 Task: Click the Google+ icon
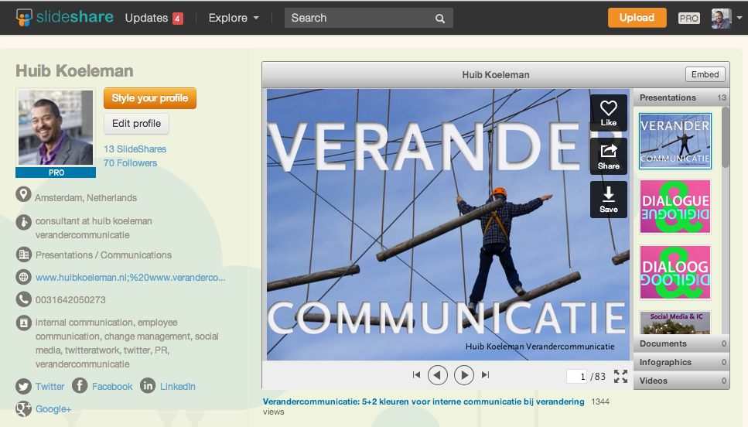coord(23,408)
